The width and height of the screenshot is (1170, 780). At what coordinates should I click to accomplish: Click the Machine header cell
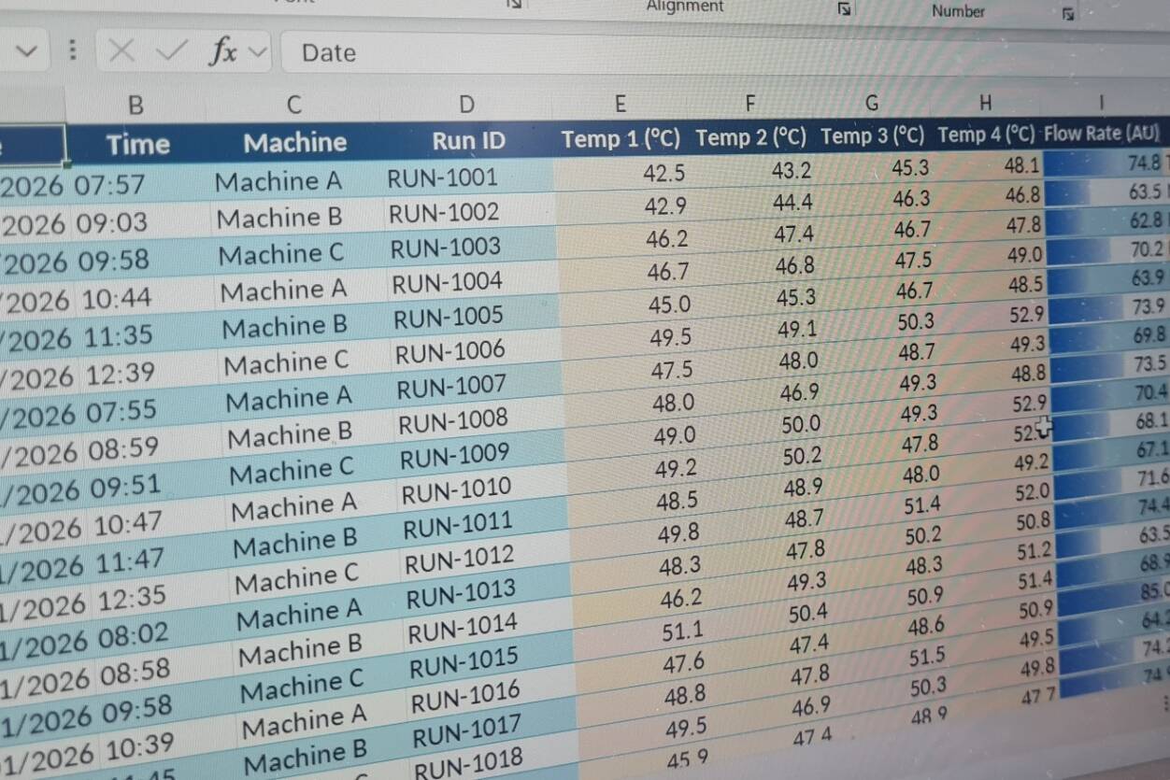tap(295, 142)
